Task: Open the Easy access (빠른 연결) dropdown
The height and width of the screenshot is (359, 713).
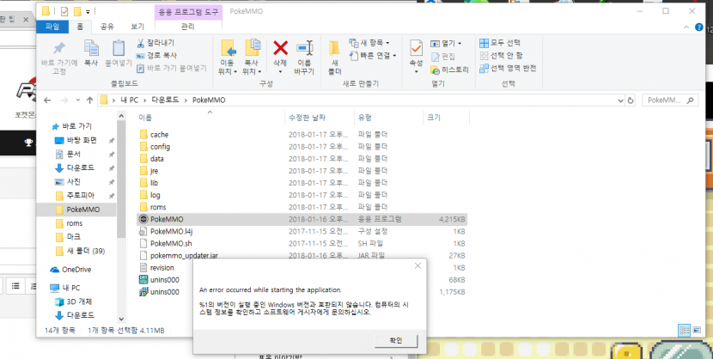Action: click(373, 56)
